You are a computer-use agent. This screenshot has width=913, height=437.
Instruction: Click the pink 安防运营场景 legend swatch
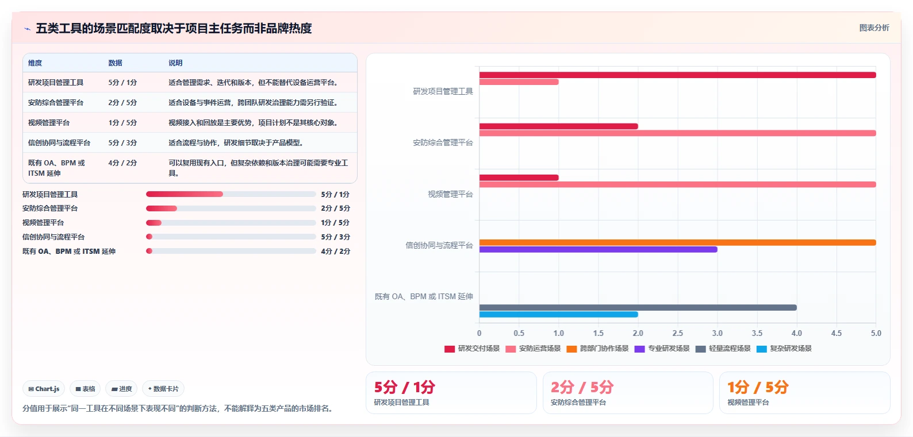click(x=511, y=349)
